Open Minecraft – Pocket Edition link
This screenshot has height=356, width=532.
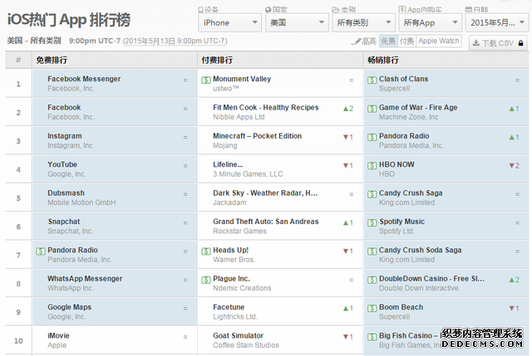coord(257,136)
